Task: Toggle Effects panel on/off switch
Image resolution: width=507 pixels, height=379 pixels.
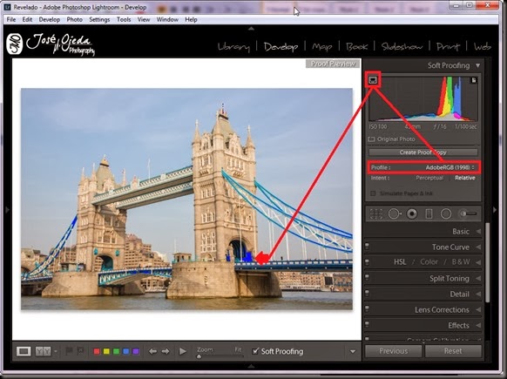Action: pyautogui.click(x=367, y=324)
